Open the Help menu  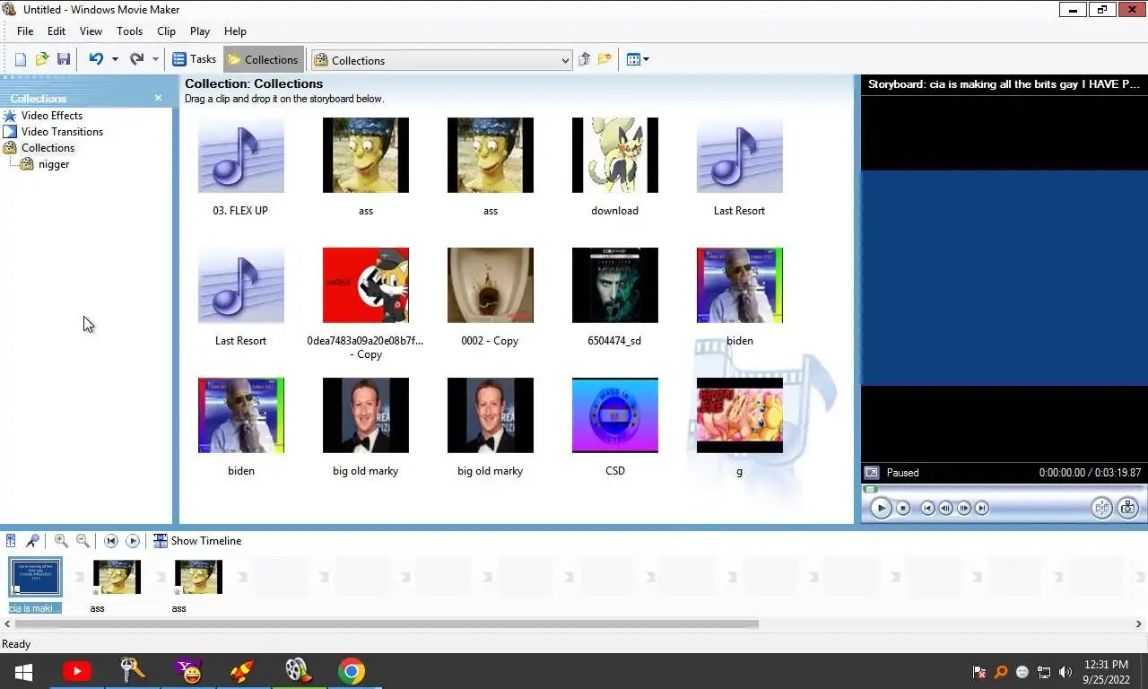235,31
